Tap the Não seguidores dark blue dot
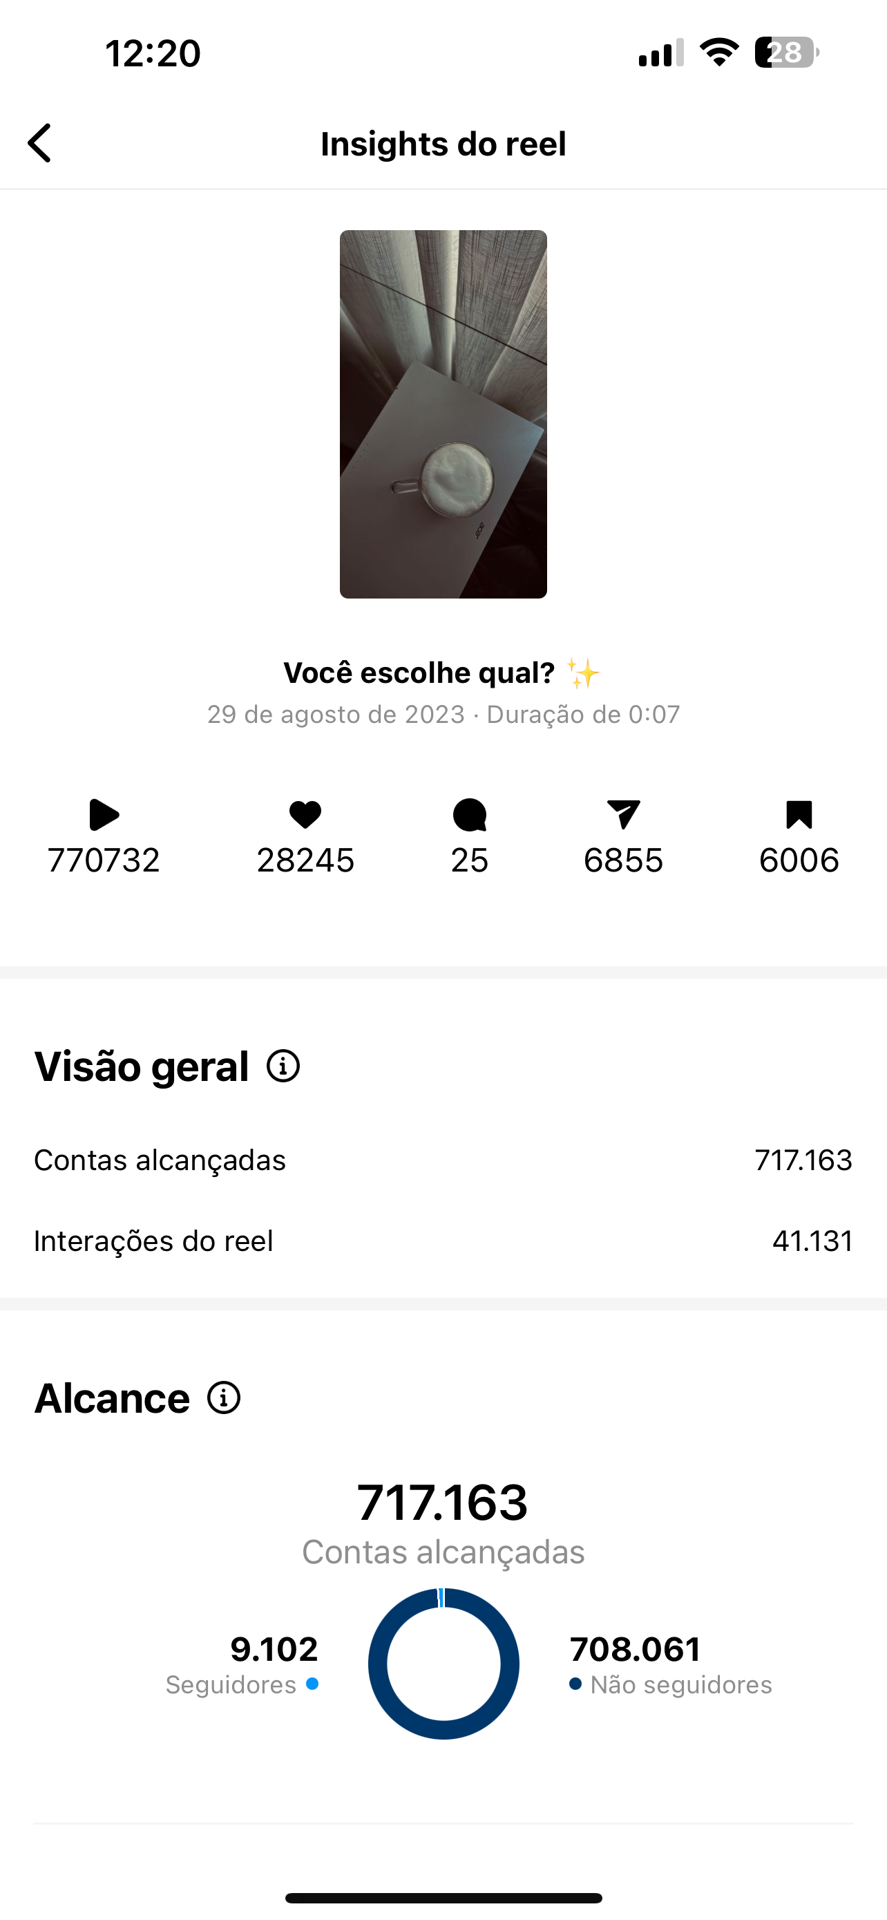 click(575, 1684)
